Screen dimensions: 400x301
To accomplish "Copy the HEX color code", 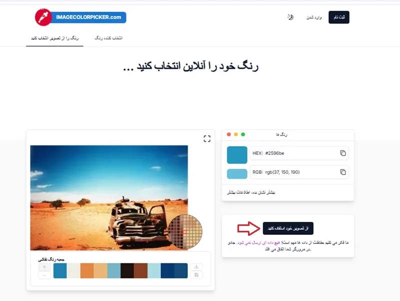I will coord(342,153).
